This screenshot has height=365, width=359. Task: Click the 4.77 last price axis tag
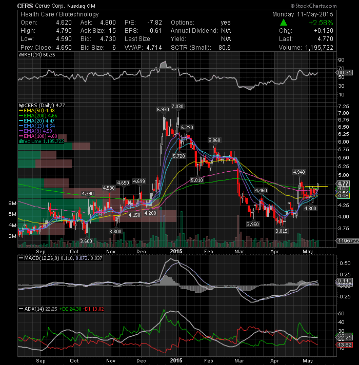pyautogui.click(x=343, y=184)
